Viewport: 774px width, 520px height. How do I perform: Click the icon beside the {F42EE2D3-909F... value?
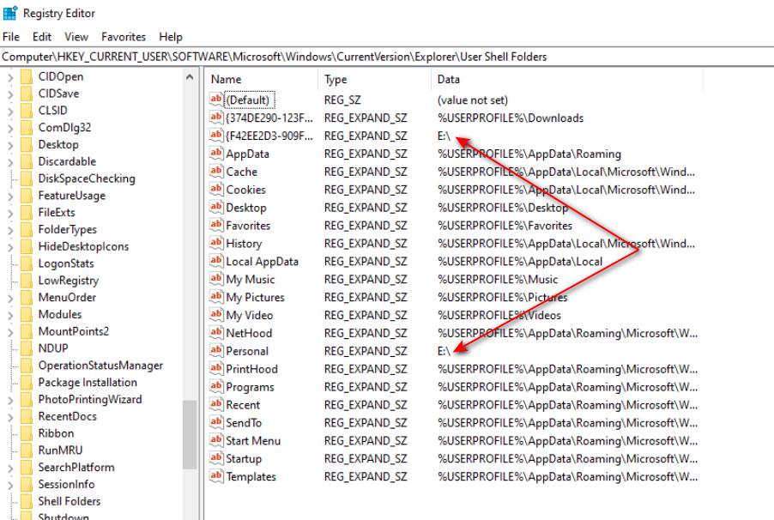tap(215, 136)
